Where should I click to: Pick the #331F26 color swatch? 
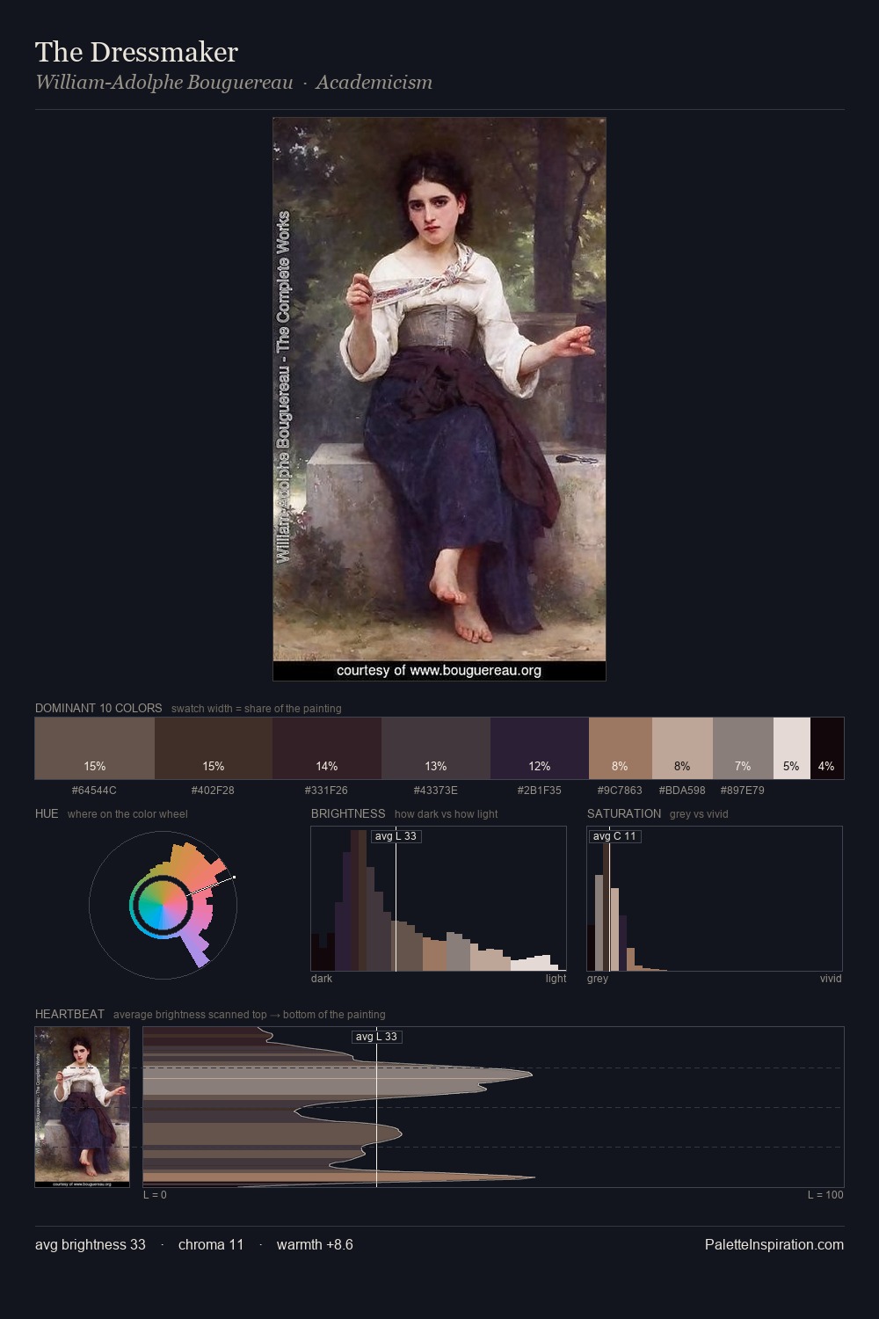tap(327, 748)
